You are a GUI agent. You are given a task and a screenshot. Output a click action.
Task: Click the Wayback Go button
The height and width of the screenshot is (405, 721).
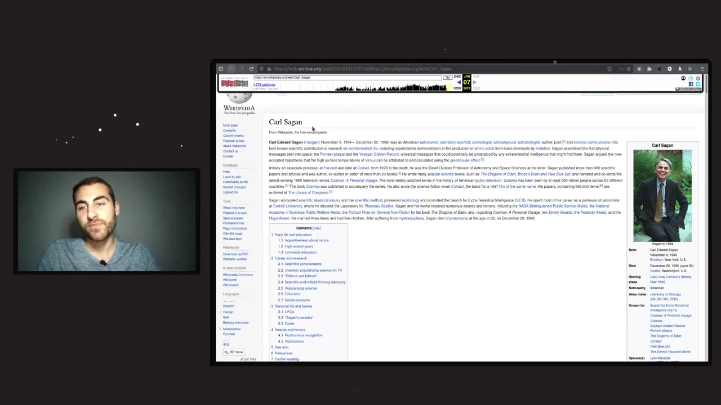click(x=448, y=78)
